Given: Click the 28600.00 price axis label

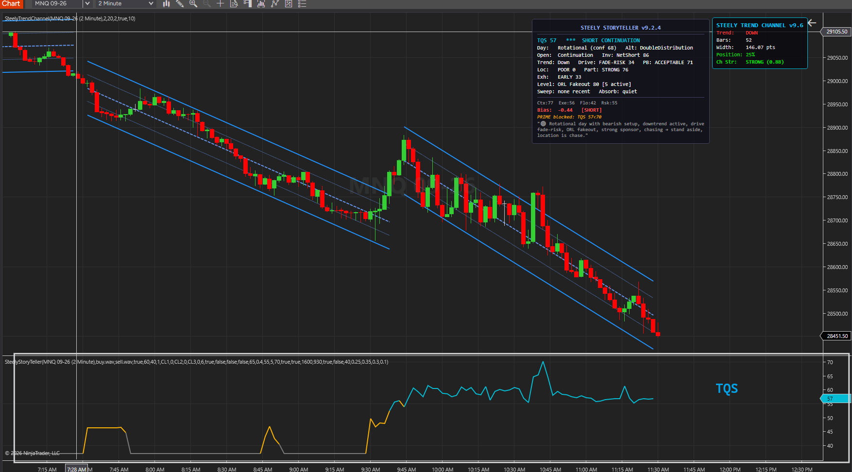Looking at the screenshot, I should (x=837, y=267).
